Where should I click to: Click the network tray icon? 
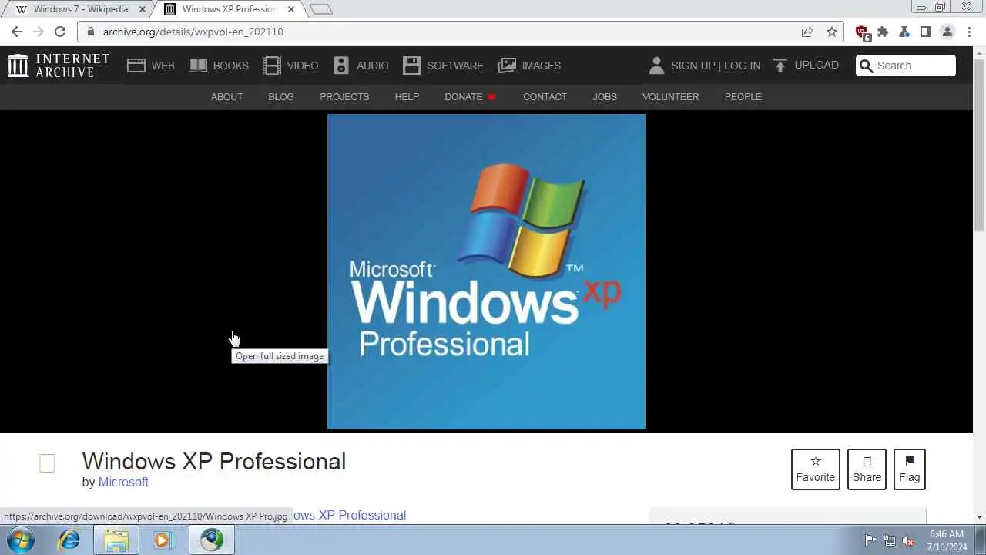click(x=889, y=540)
